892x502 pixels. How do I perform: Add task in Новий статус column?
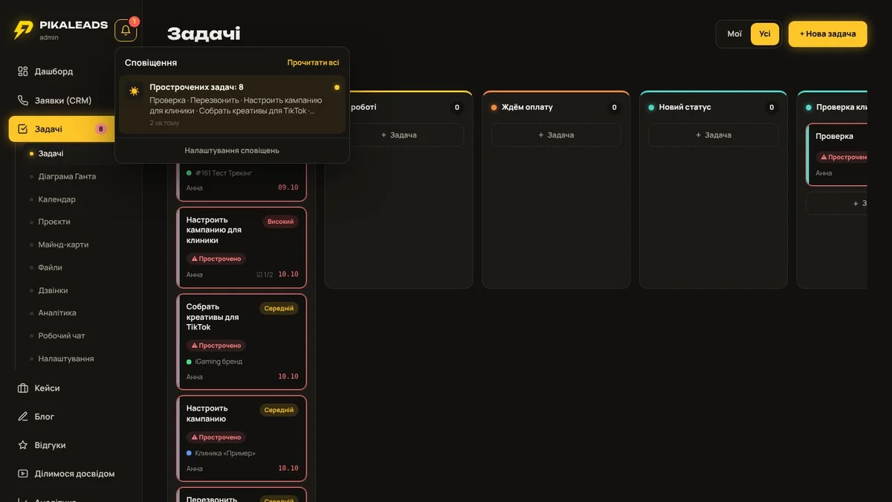click(x=713, y=135)
